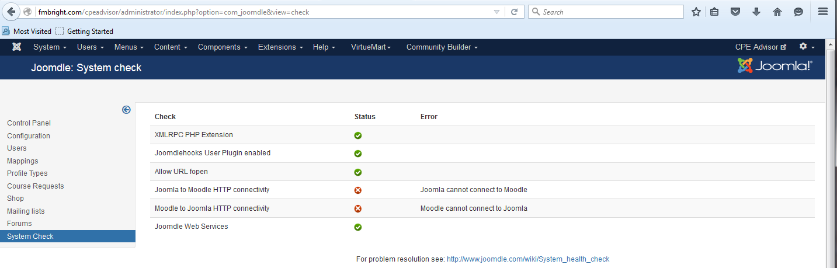Open the Joomdle System_health_check wiki link

(x=528, y=259)
